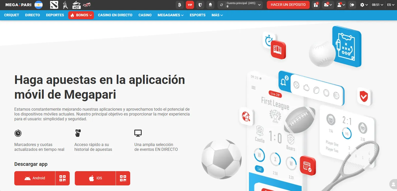Image resolution: width=397 pixels, height=191 pixels.
Task: Click the 'Descargar app' heading
Action: tap(31, 164)
